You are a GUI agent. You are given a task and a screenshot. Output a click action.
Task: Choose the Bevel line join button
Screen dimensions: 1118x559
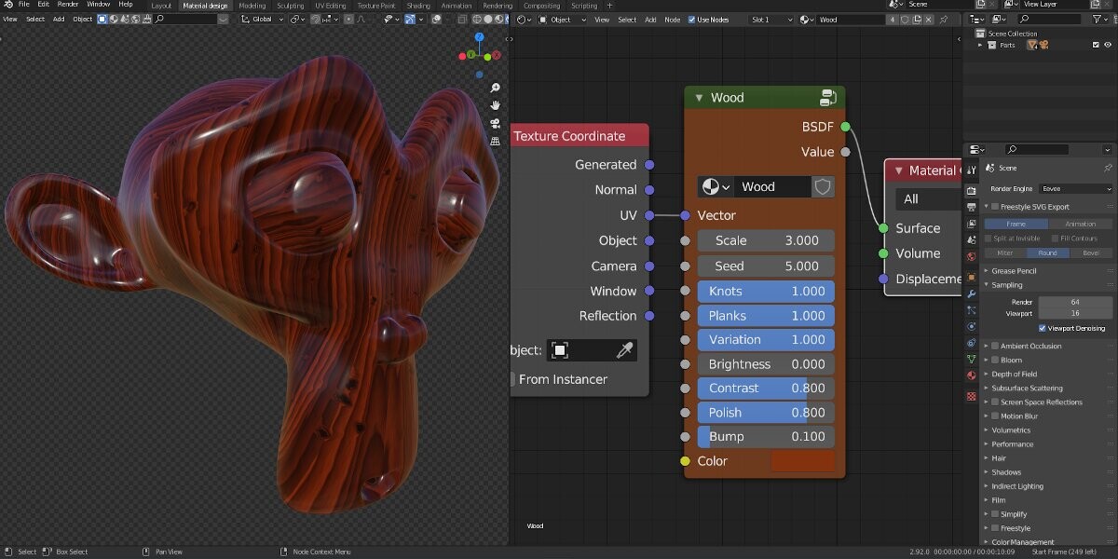[x=1092, y=252]
